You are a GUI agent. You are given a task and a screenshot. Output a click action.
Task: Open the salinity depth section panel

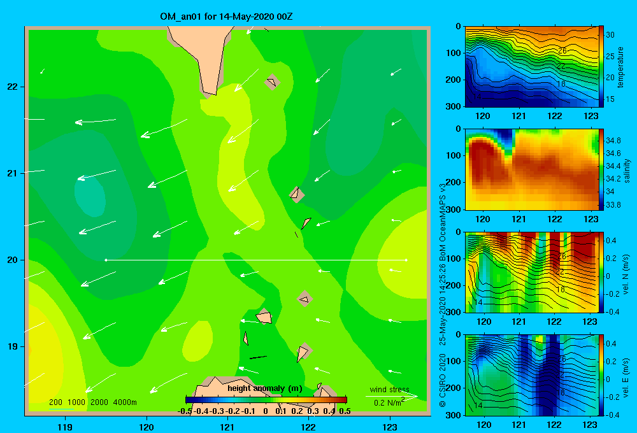point(532,169)
